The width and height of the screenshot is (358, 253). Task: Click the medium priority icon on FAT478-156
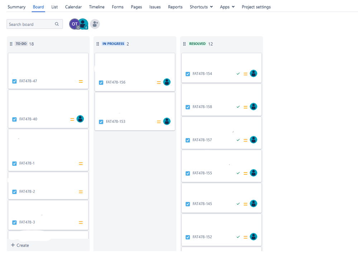pos(159,83)
